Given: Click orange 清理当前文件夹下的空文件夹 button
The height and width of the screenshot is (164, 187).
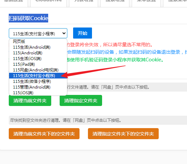Looking at the screenshot, I should coord(44,134).
